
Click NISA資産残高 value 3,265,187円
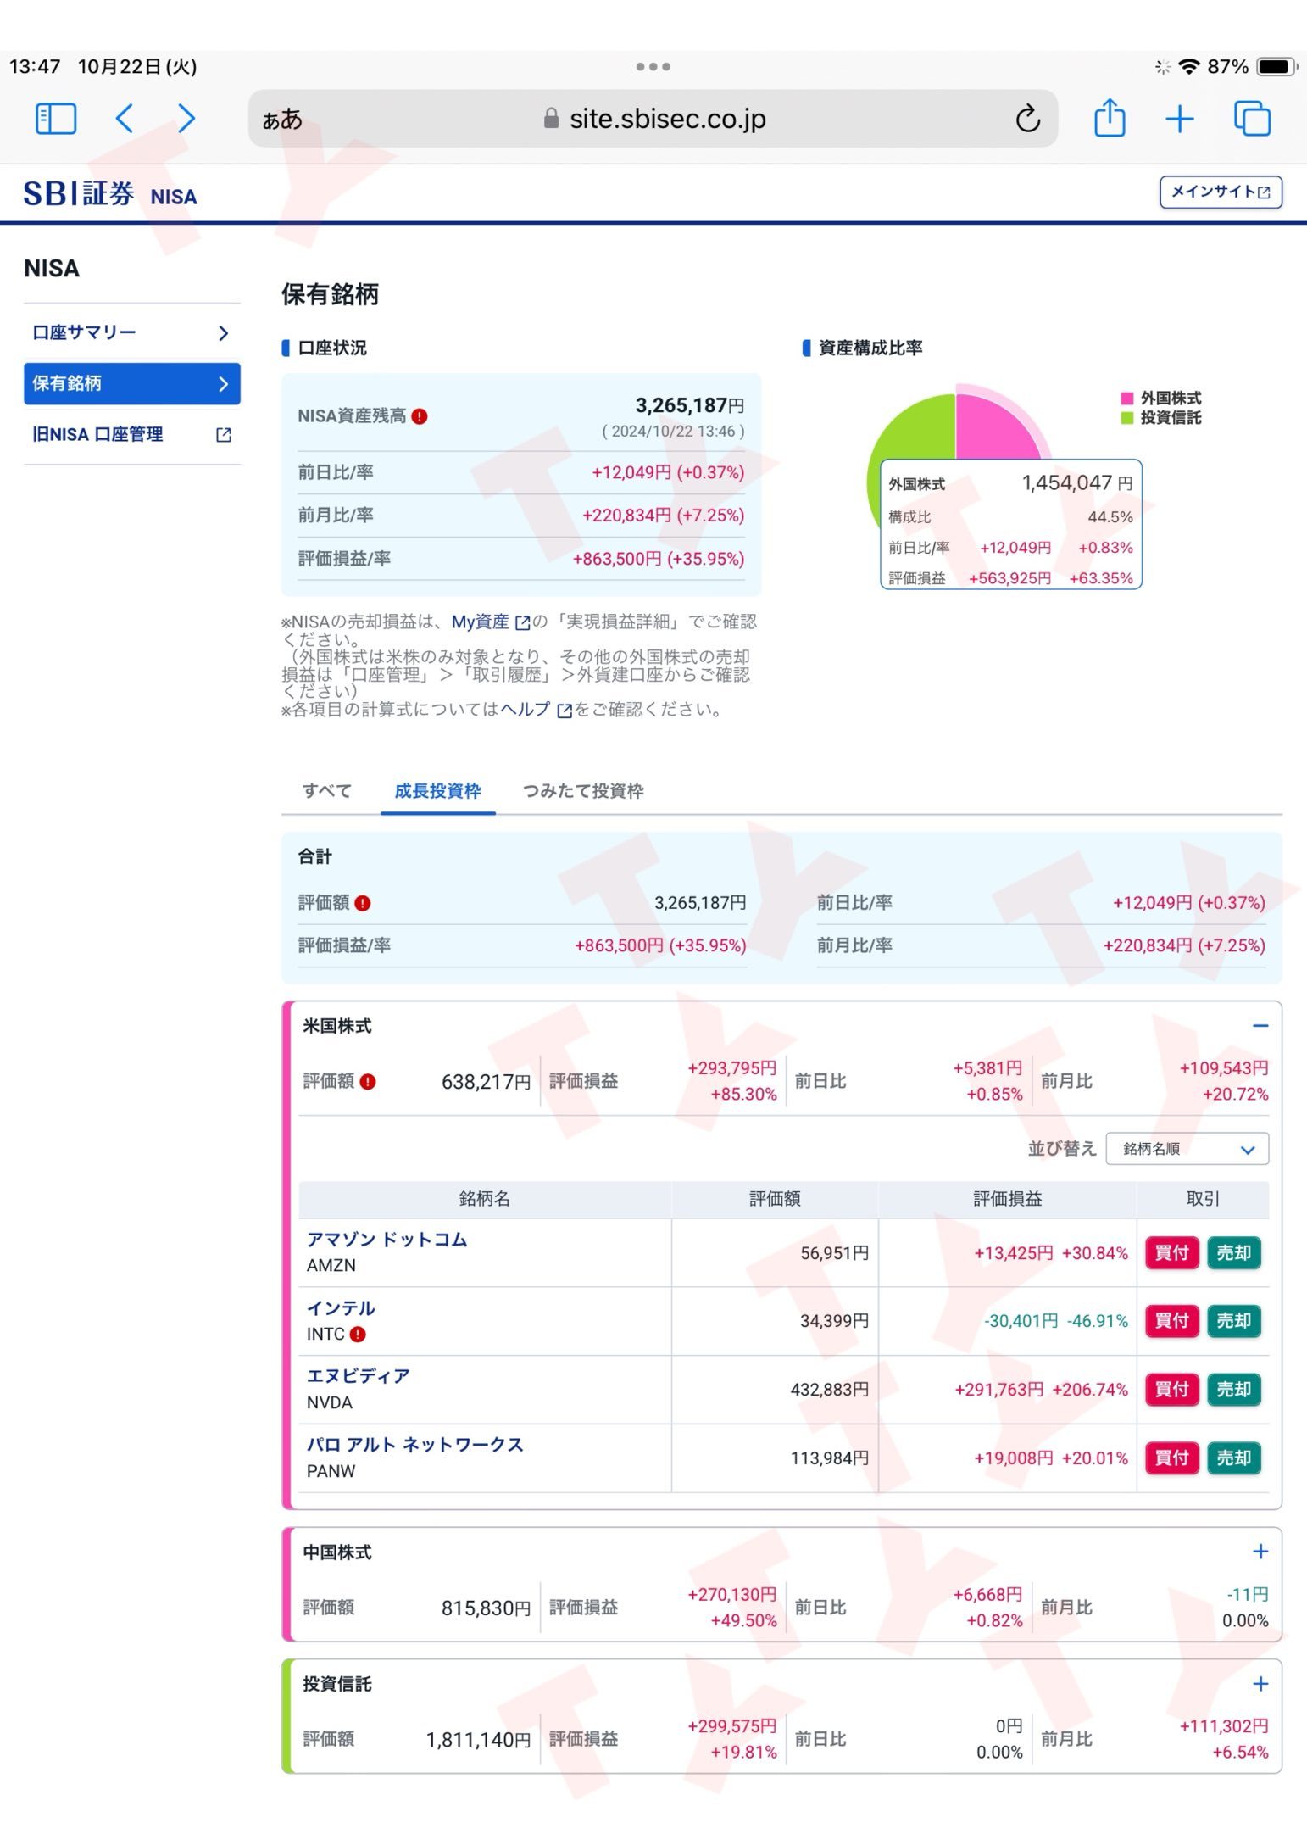(x=690, y=405)
